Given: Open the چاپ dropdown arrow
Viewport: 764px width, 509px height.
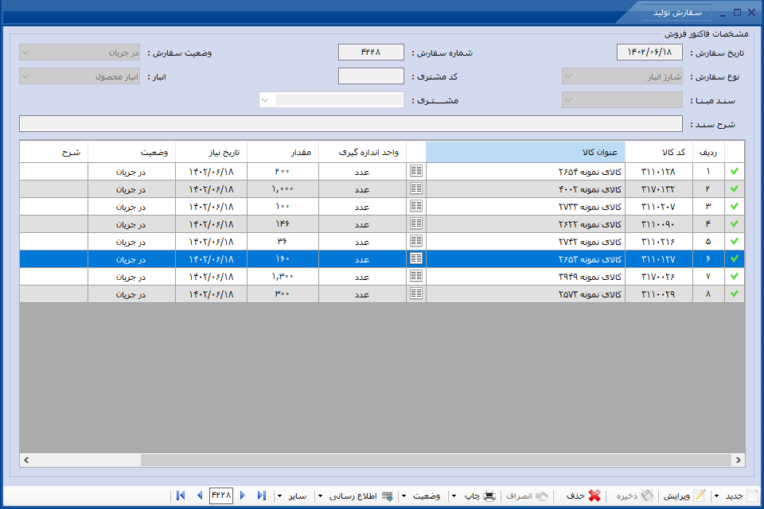Looking at the screenshot, I should click(454, 495).
